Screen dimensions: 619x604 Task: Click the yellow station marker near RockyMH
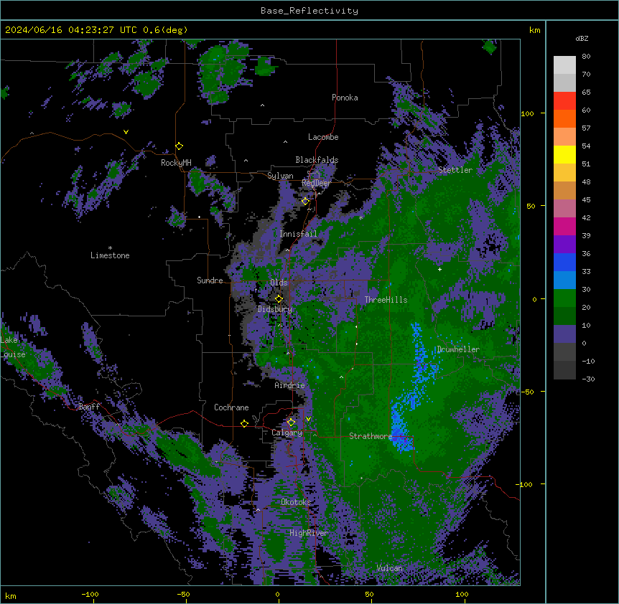click(x=179, y=146)
